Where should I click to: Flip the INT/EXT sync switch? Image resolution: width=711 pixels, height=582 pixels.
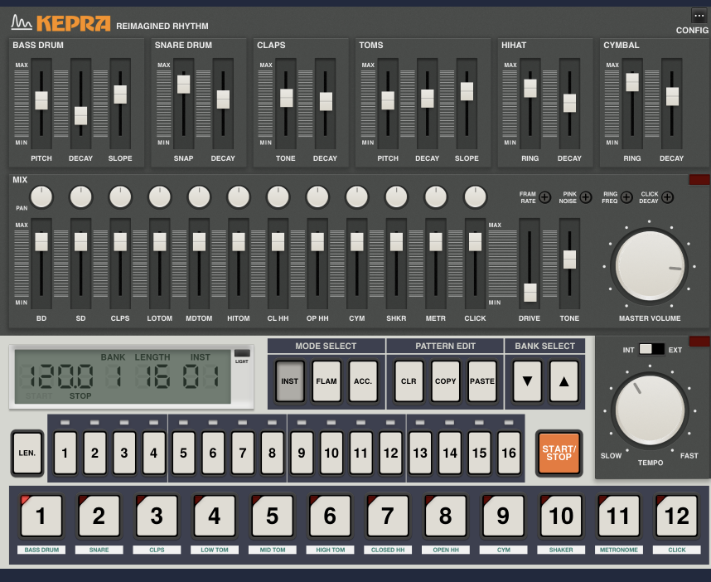point(651,349)
